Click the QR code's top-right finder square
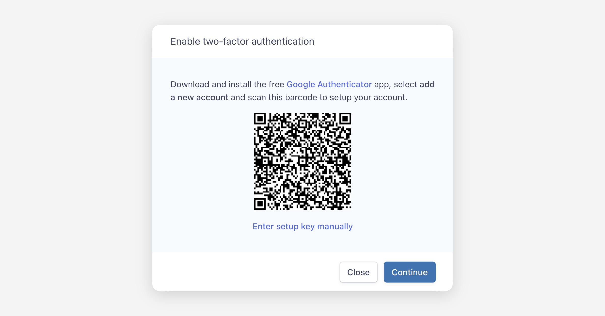Viewport: 605px width, 316px height. pos(345,119)
